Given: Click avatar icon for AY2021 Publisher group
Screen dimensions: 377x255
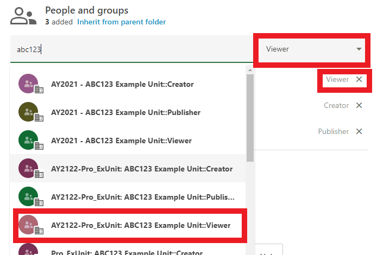Looking at the screenshot, I should point(28,112).
